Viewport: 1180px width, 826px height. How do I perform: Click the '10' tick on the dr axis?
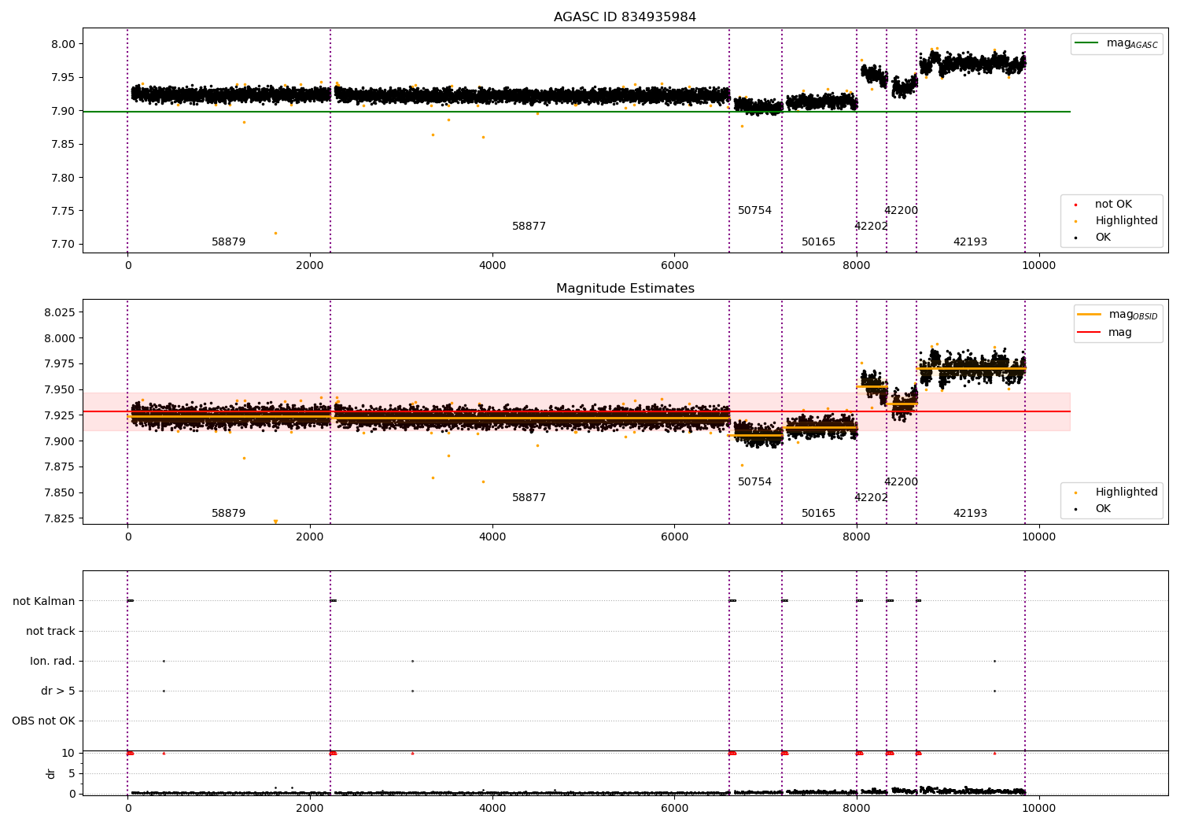point(68,754)
